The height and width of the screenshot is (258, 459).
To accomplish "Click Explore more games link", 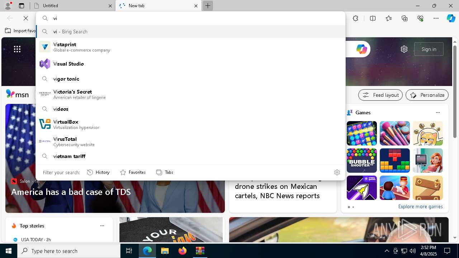I will [420, 206].
